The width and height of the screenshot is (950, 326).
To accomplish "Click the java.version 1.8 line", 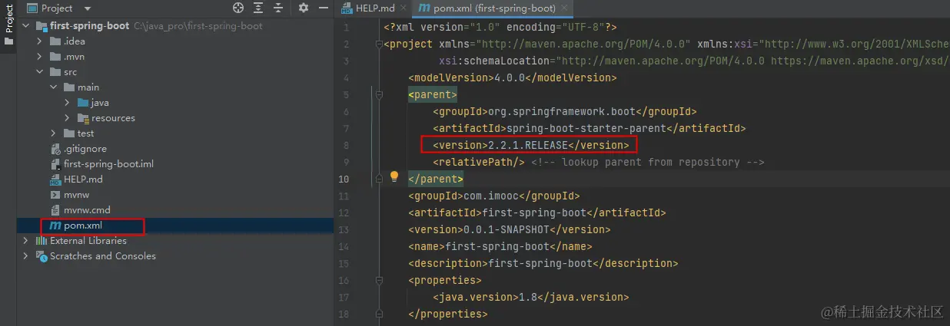I will coord(531,297).
